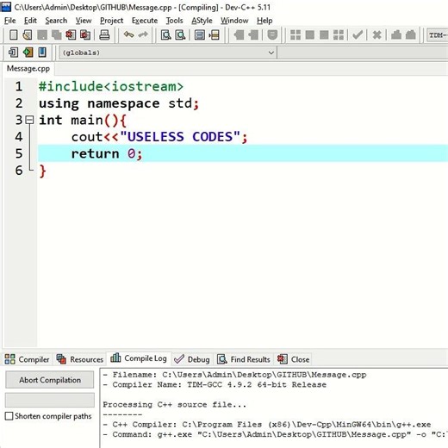Click the Undo arrow icon

[x=128, y=35]
